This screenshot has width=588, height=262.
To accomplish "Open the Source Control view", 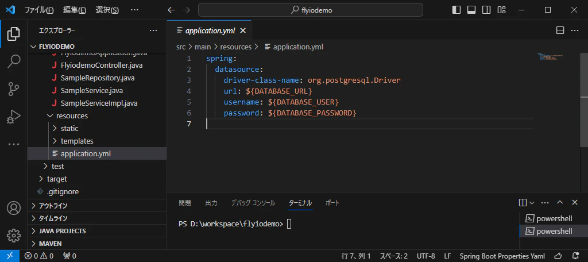I will pyautogui.click(x=14, y=89).
